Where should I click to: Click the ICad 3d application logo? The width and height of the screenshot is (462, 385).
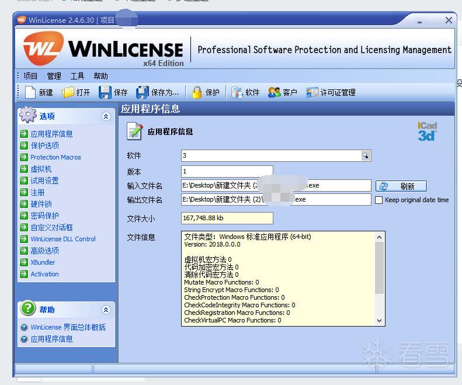427,131
